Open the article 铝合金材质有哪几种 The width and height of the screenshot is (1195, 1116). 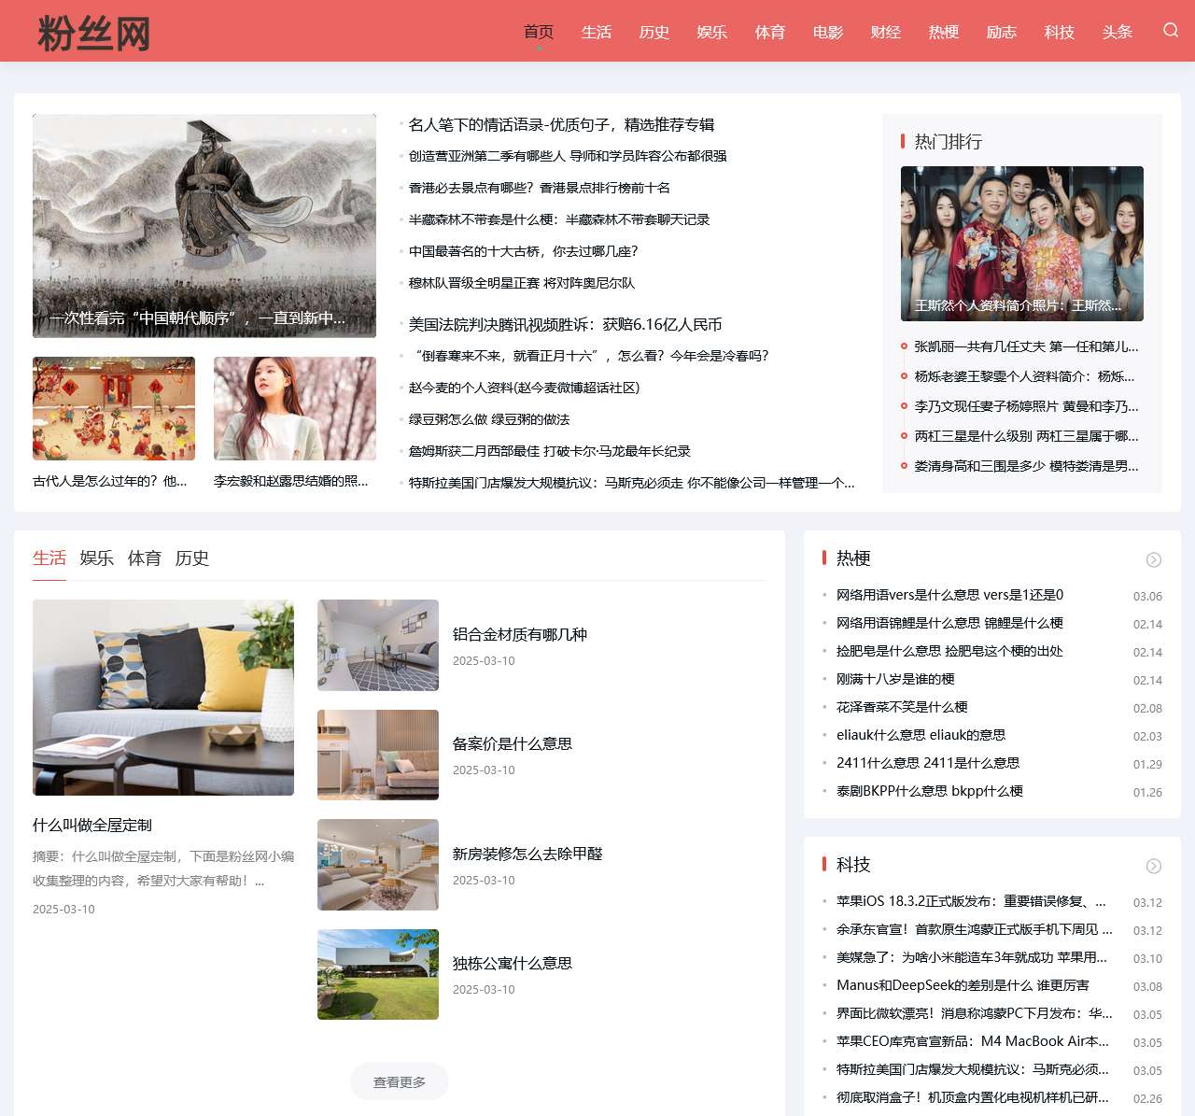(521, 634)
